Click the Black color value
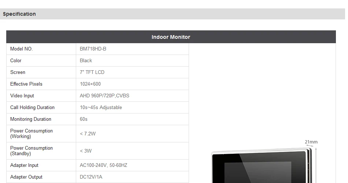The width and height of the screenshot is (348, 183). click(86, 60)
